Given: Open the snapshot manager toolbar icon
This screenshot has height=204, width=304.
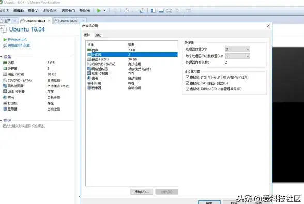Looking at the screenshot, I should tap(142, 11).
